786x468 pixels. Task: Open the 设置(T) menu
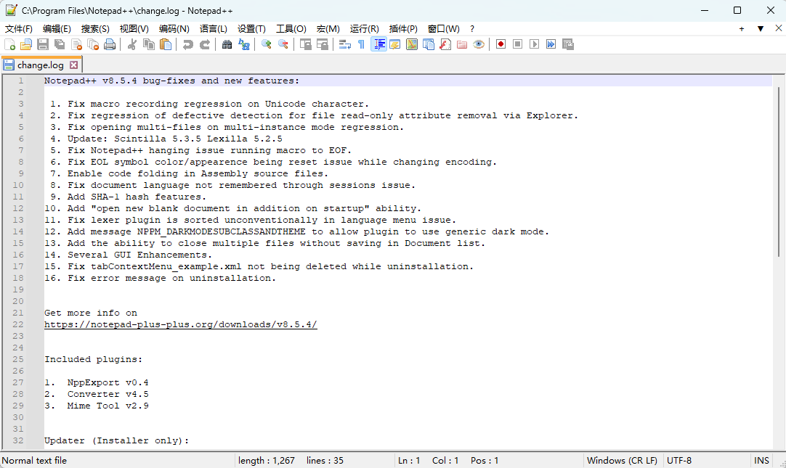pos(251,29)
